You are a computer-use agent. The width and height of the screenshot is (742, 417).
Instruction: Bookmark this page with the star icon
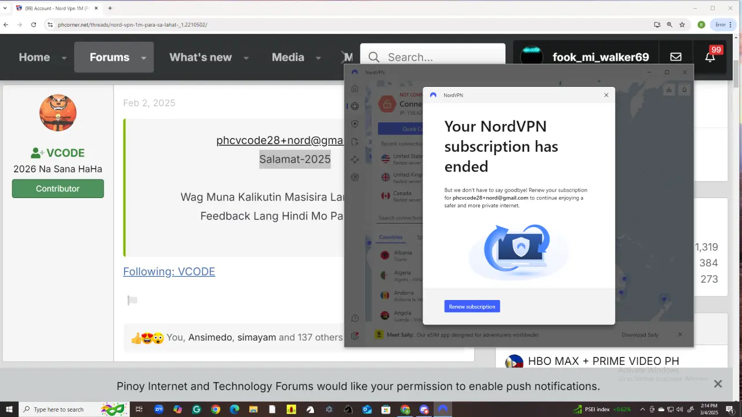pyautogui.click(x=682, y=25)
